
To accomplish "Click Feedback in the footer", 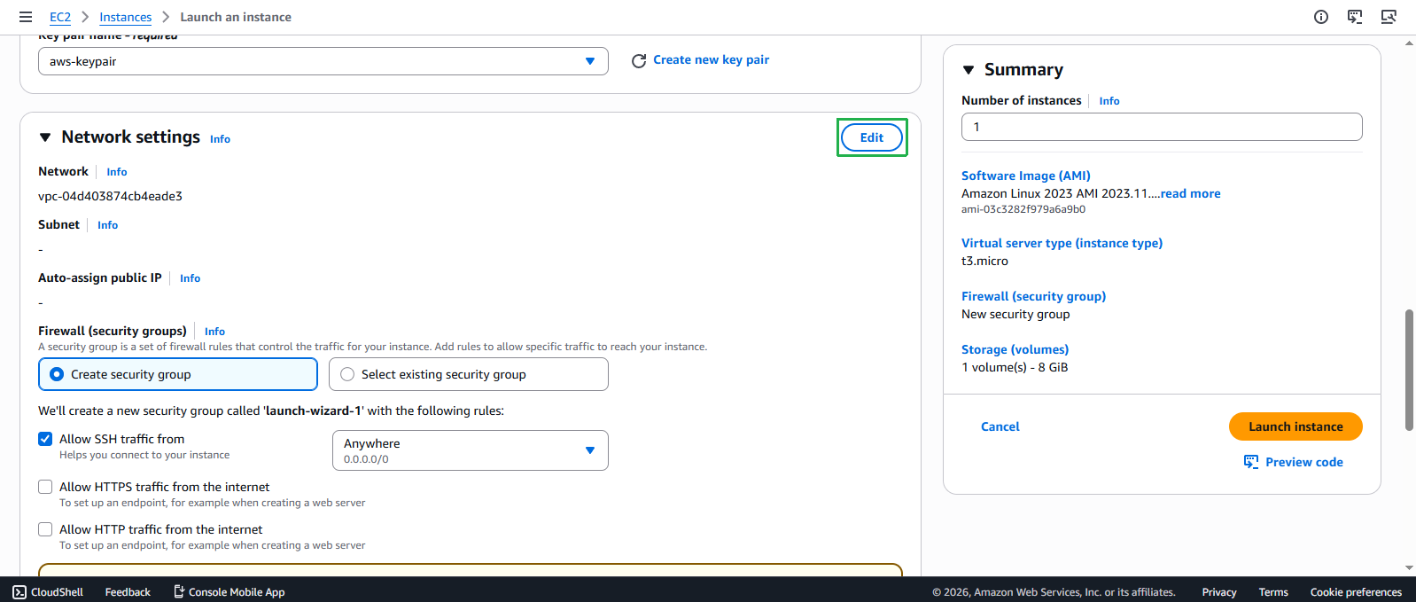I will (128, 591).
